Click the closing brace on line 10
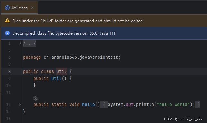Image resolution: width=207 pixels, height=123 pixels. [35, 85]
